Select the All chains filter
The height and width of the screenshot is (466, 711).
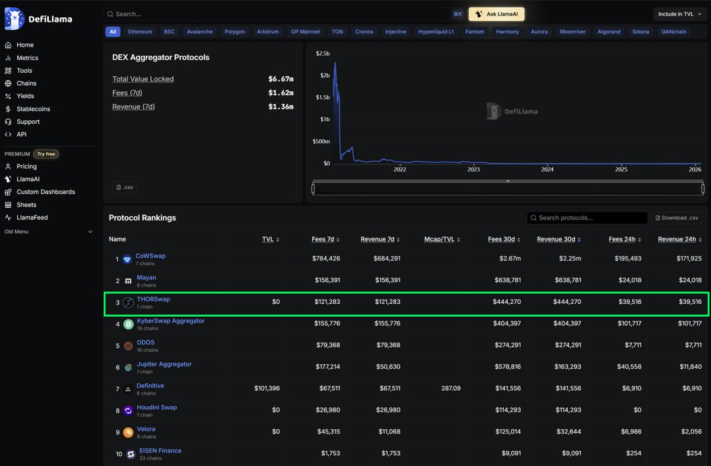(x=113, y=31)
